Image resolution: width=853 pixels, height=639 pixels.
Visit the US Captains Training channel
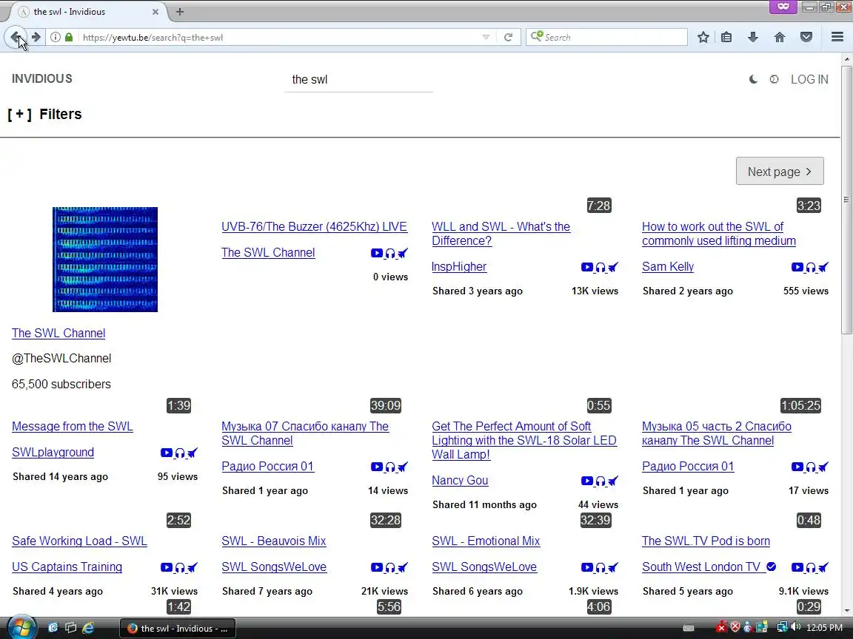[67, 567]
